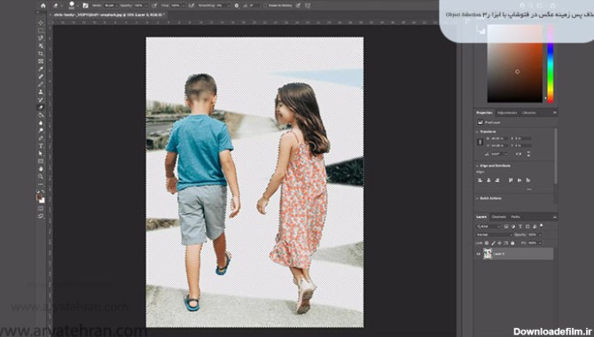Select the Frame tool
594x337 pixels.
(x=41, y=61)
